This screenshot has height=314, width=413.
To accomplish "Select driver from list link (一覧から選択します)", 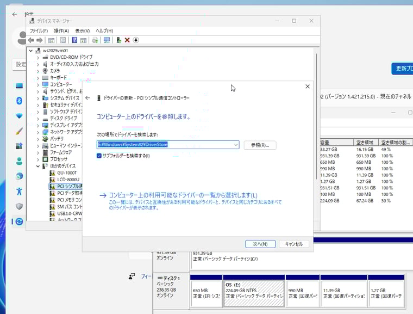I will click(x=183, y=195).
